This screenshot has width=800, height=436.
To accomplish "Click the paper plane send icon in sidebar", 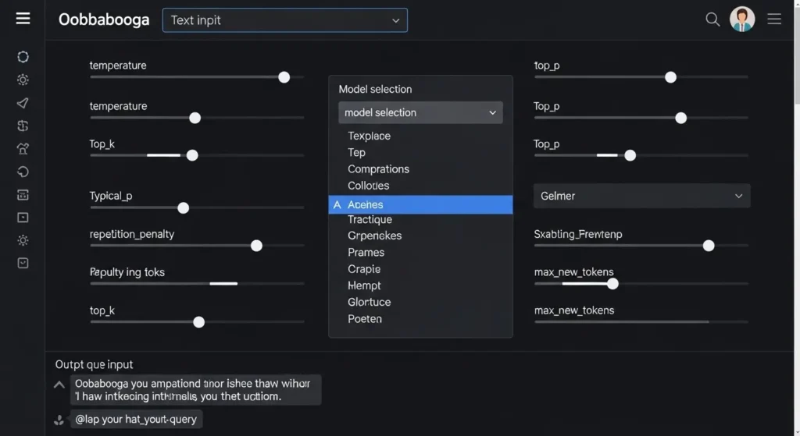I will click(23, 103).
